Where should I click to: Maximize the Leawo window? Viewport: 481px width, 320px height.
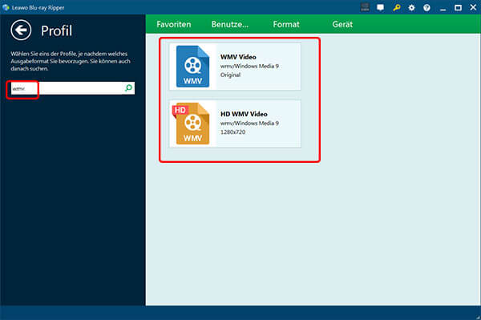tap(458, 8)
